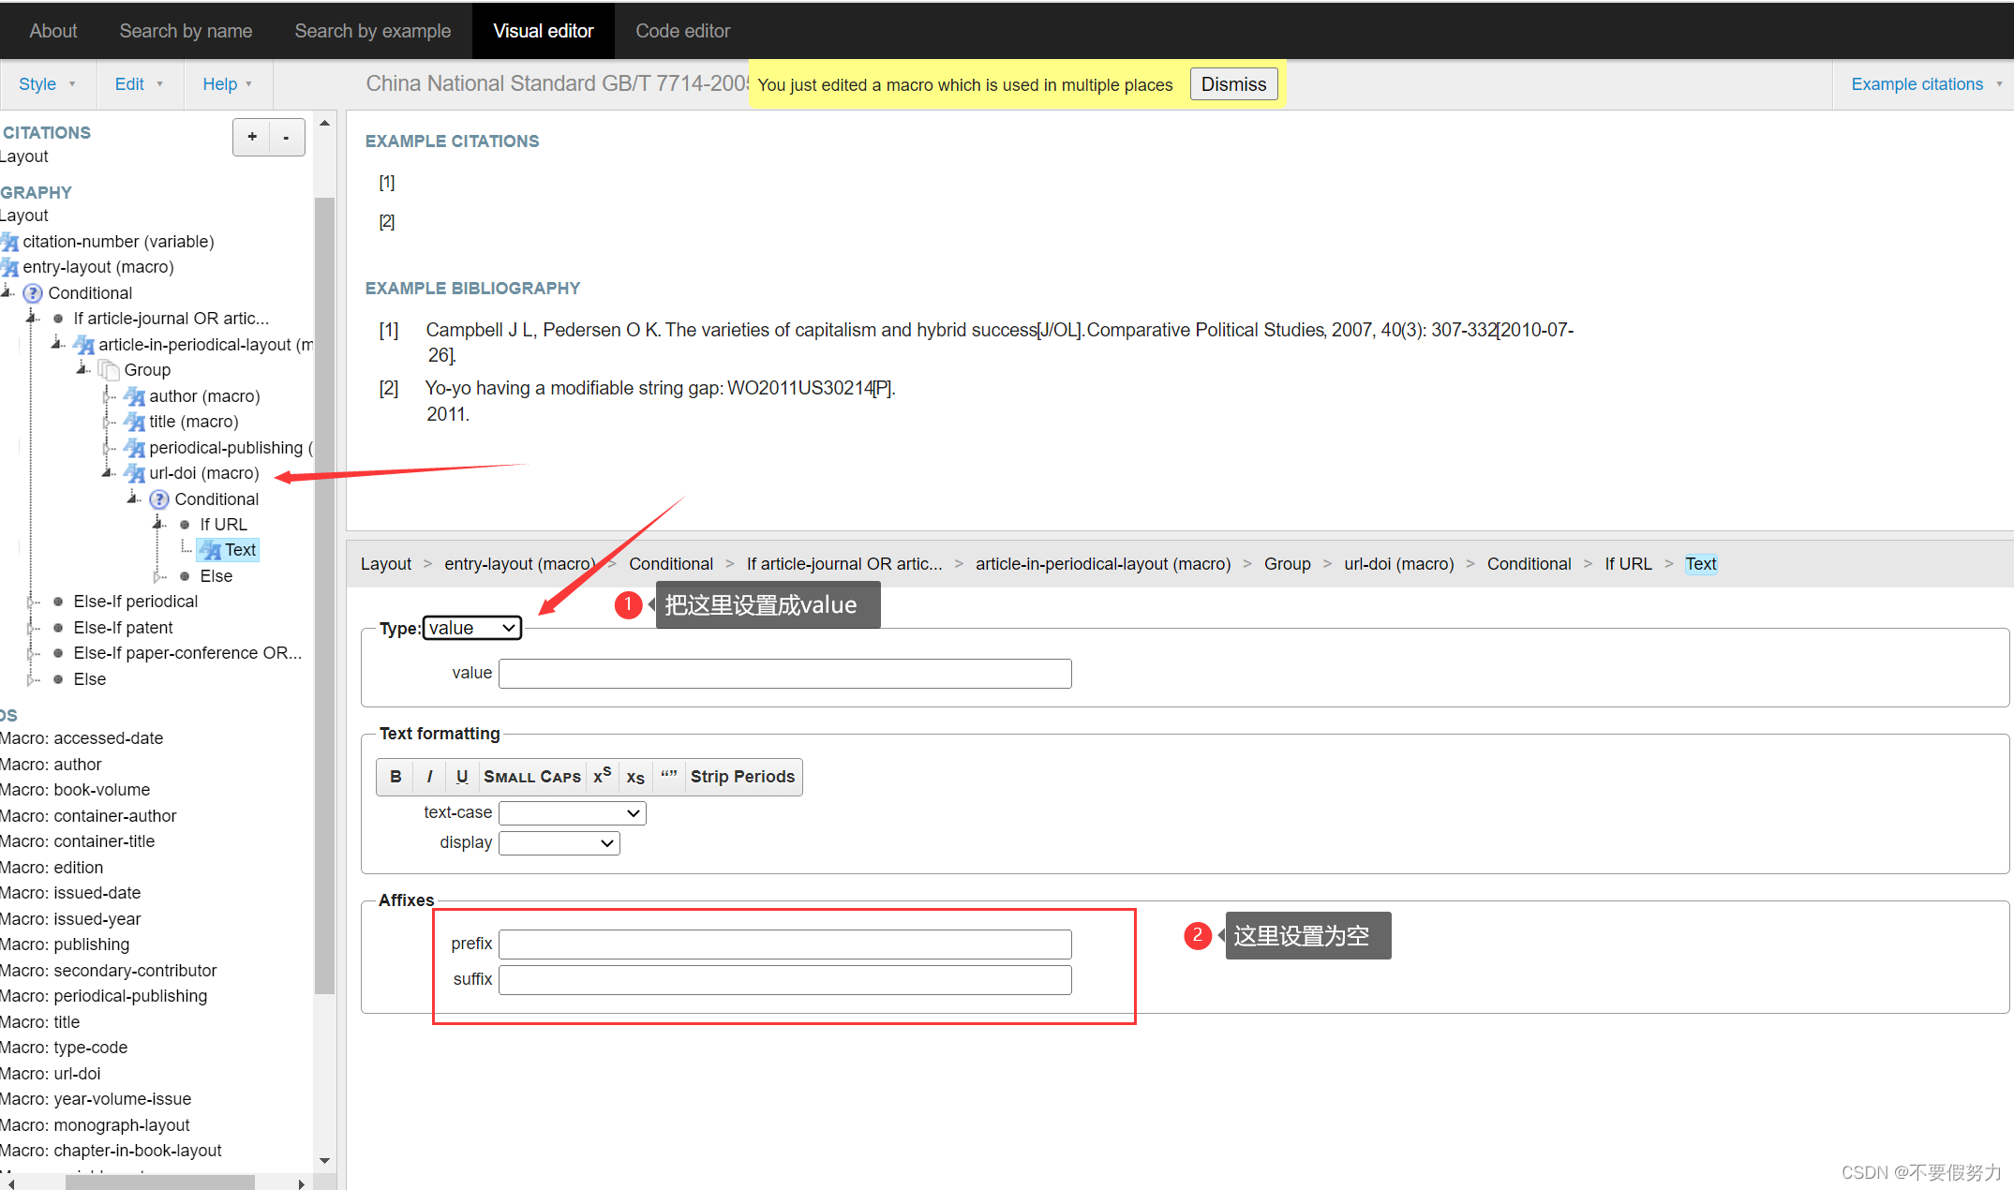Open the display dropdown
The image size is (2014, 1190).
pyautogui.click(x=559, y=843)
